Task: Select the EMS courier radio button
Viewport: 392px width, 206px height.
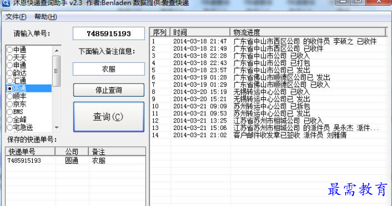Action: pyautogui.click(x=10, y=112)
